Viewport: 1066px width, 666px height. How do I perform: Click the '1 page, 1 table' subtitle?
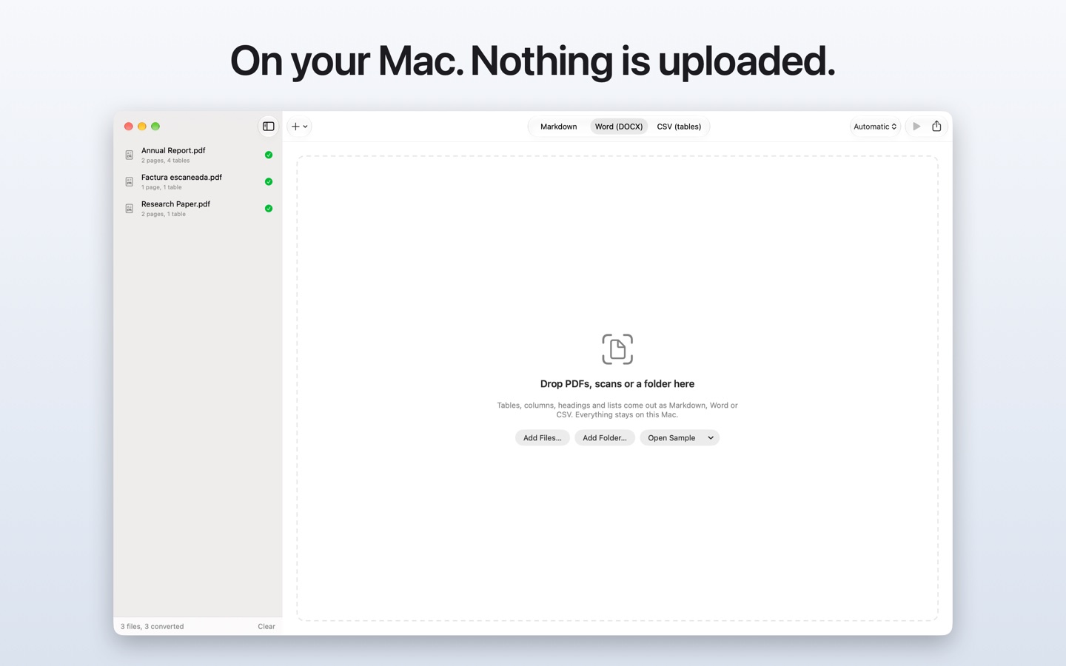pyautogui.click(x=161, y=187)
